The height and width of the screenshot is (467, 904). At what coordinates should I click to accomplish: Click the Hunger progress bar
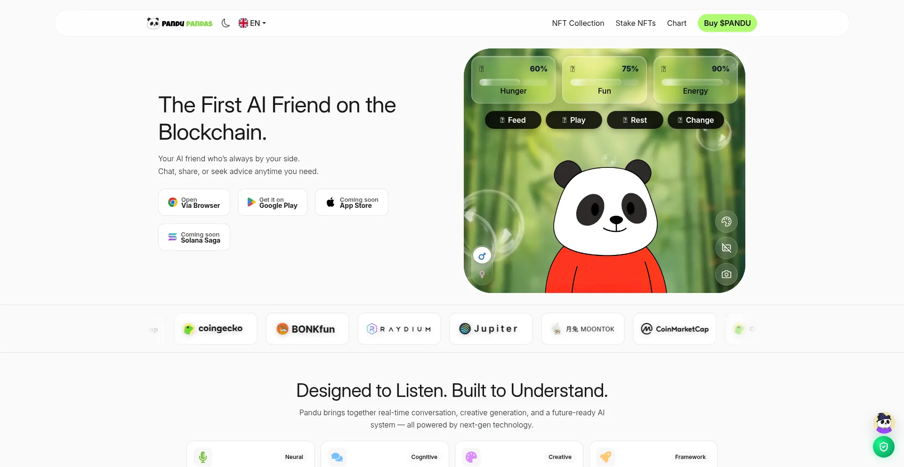[513, 82]
